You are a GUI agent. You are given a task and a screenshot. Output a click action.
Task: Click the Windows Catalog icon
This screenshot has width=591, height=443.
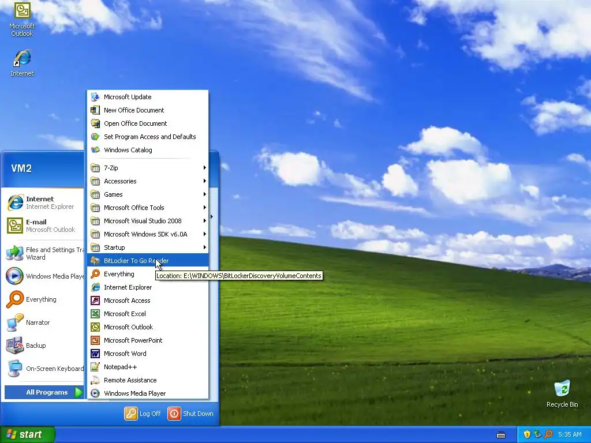coord(95,149)
